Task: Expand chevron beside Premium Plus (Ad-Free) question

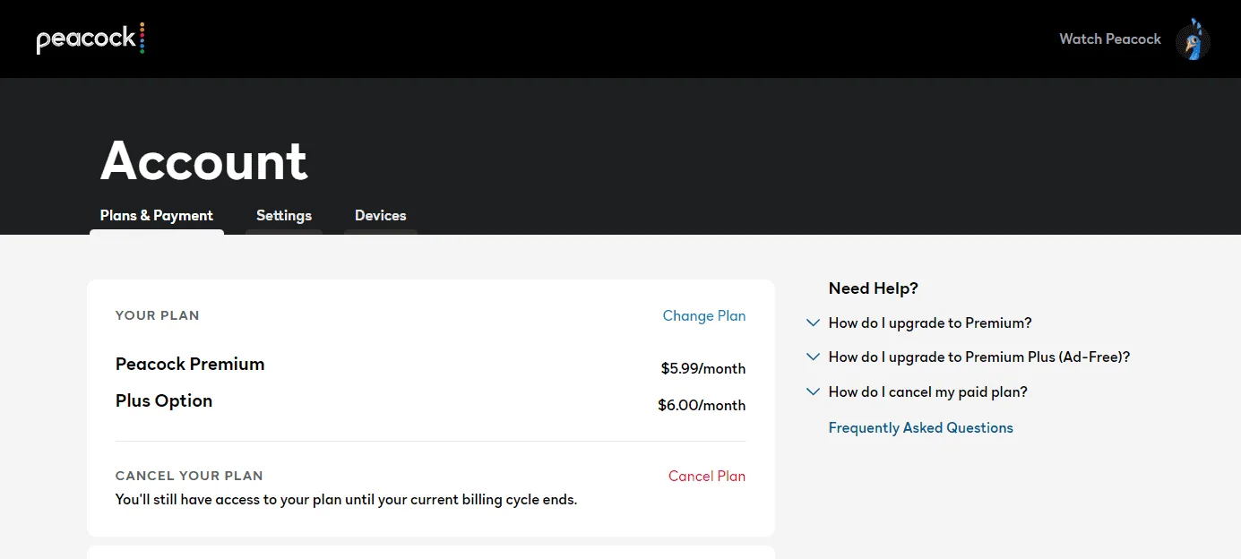Action: point(813,357)
